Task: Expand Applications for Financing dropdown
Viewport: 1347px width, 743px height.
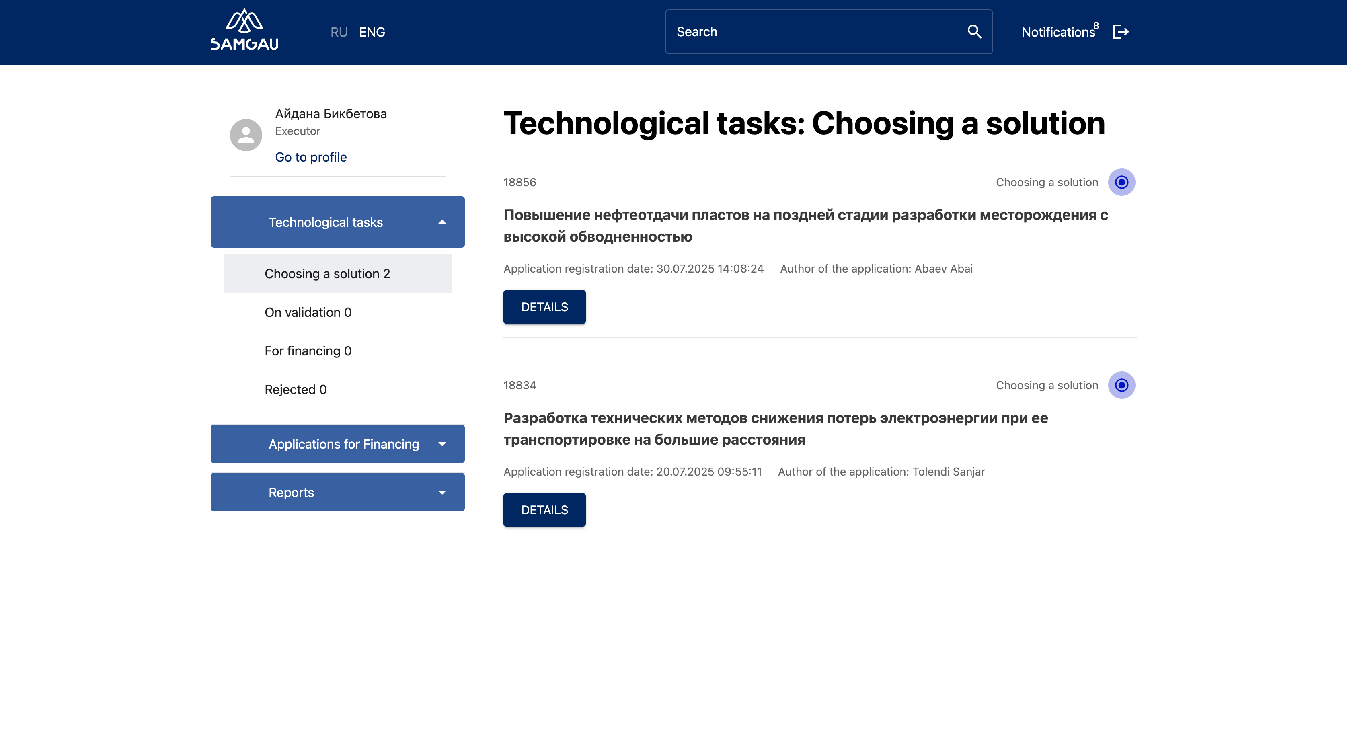Action: coord(337,444)
